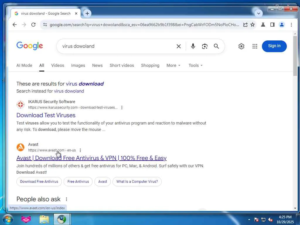
Task: Click the Avast result favicon
Action: (x=21, y=147)
